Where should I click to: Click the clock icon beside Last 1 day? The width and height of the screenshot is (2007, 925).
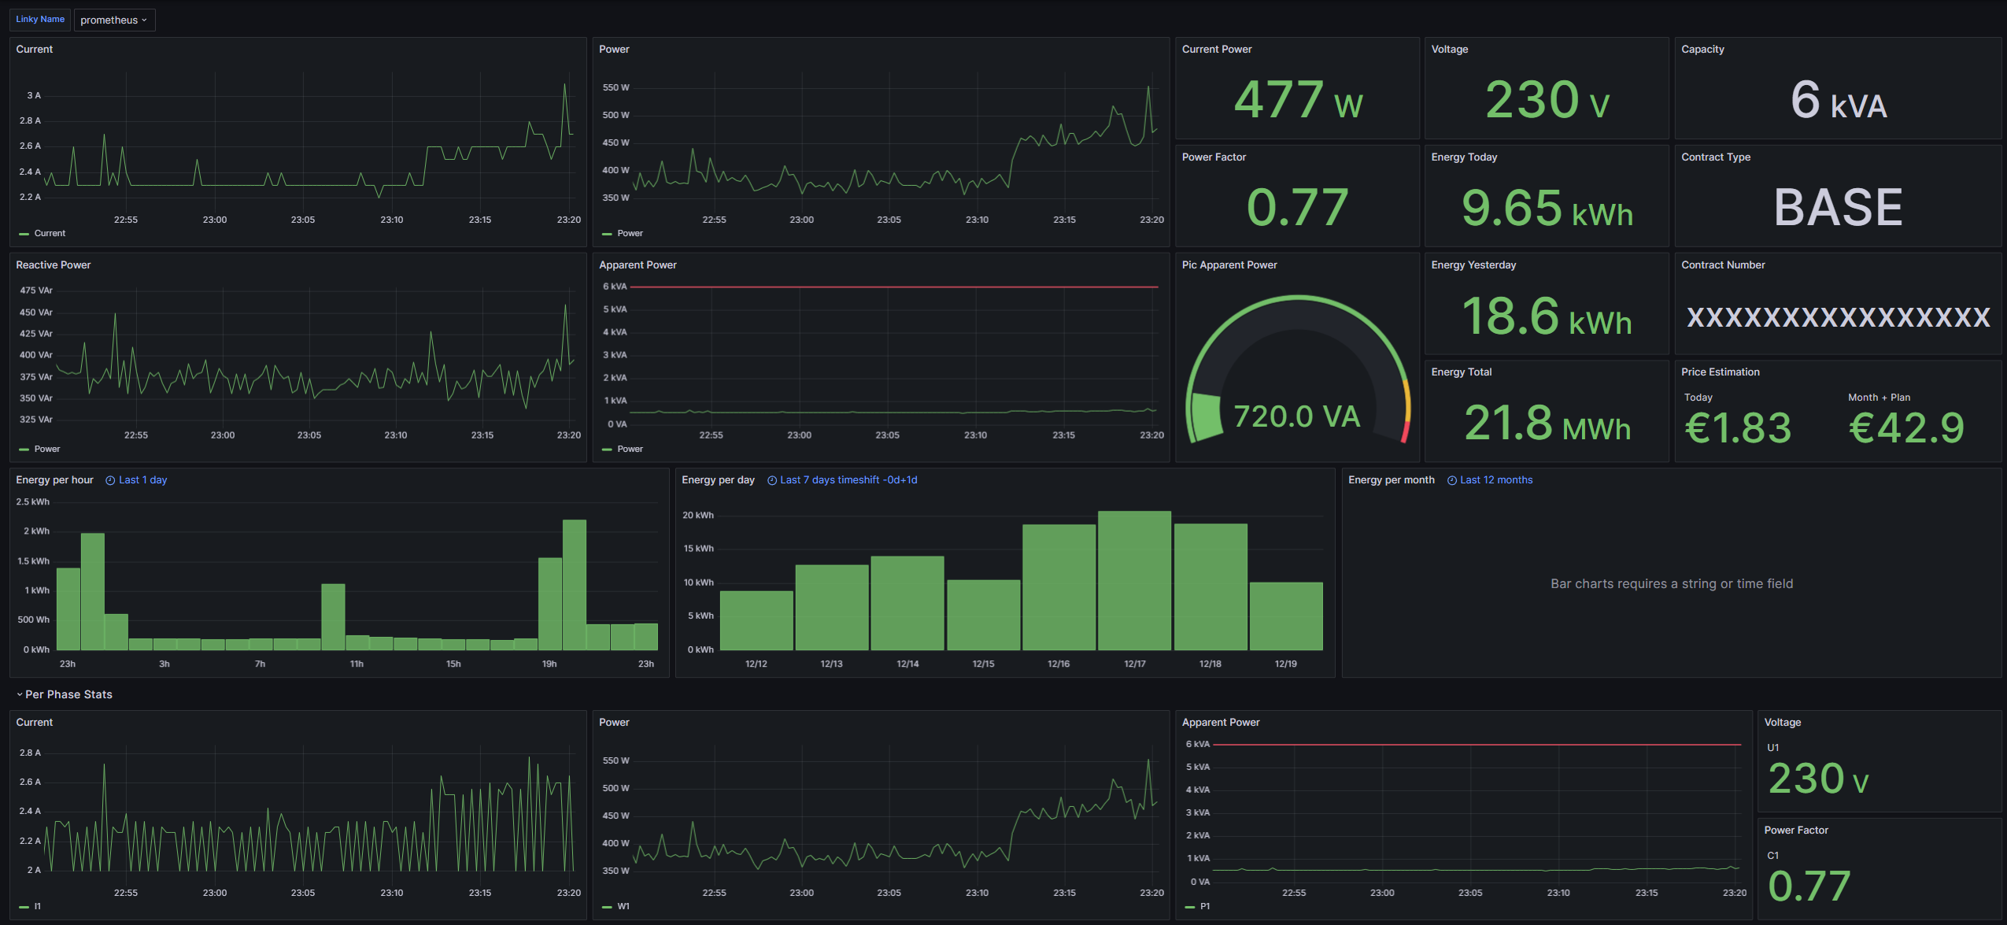point(110,480)
